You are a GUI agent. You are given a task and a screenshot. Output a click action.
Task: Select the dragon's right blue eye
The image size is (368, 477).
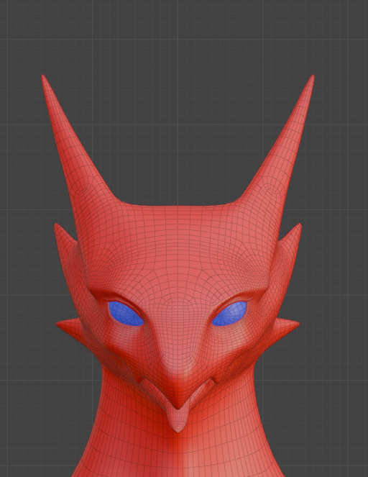[x=229, y=314]
